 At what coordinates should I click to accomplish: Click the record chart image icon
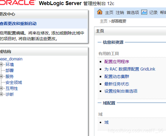144,12
